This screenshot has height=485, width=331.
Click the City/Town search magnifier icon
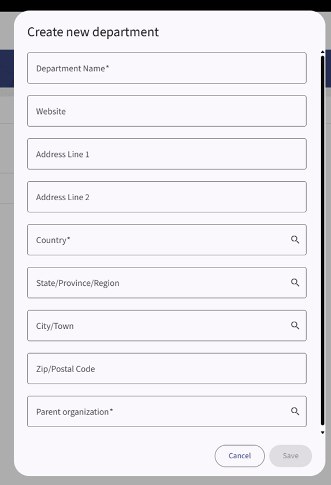(295, 326)
